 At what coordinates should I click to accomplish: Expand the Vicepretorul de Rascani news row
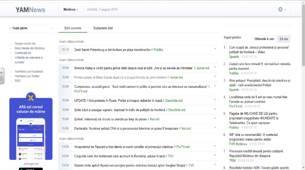(215, 146)
